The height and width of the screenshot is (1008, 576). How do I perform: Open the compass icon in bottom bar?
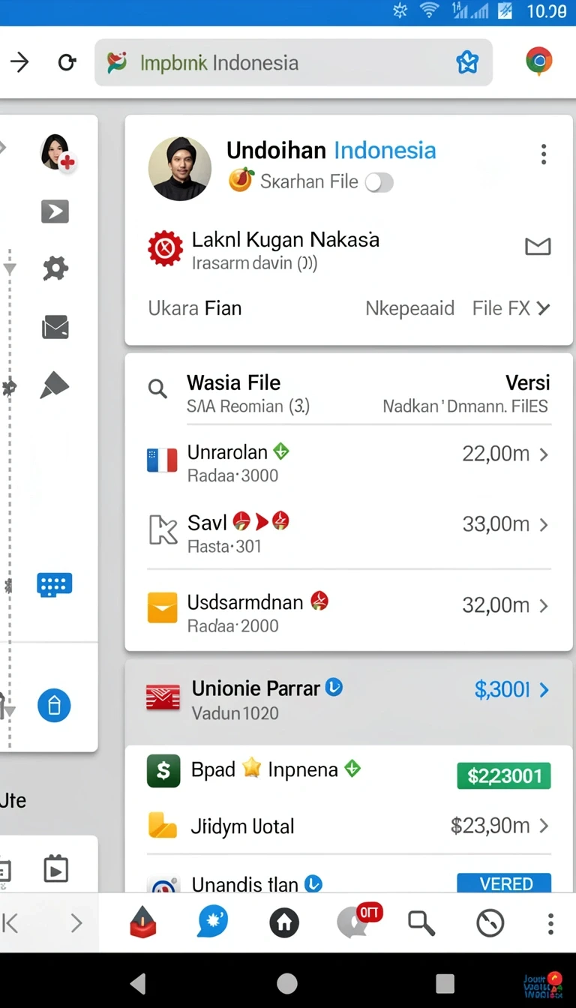click(x=490, y=923)
